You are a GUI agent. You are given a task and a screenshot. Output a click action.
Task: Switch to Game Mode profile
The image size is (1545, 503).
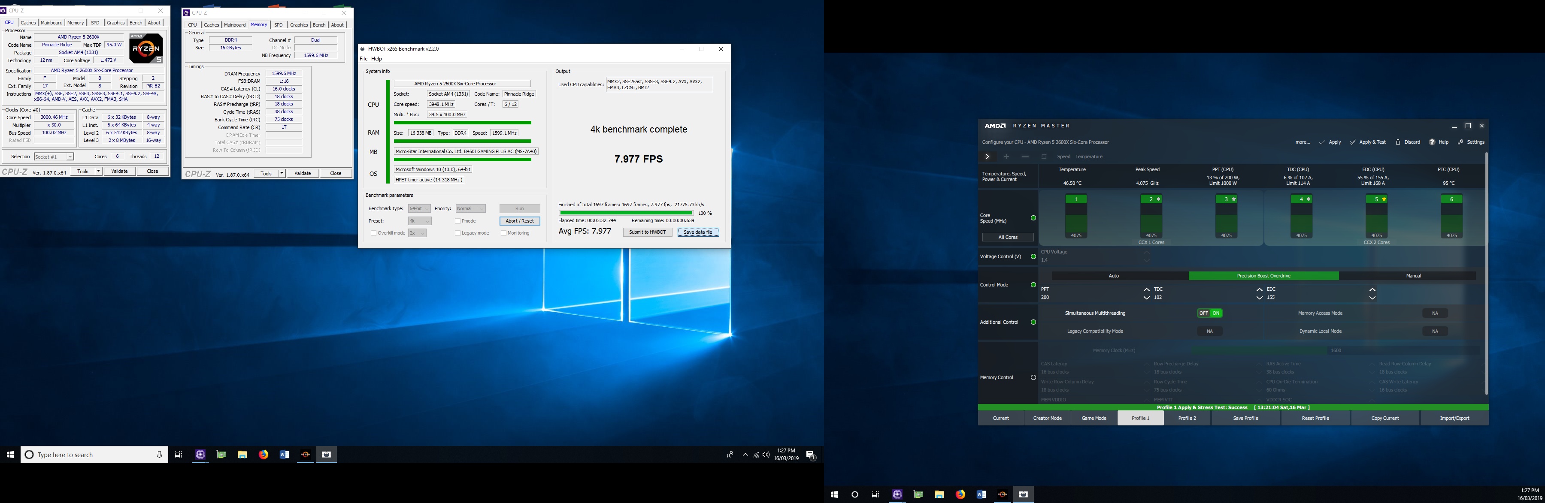1094,418
